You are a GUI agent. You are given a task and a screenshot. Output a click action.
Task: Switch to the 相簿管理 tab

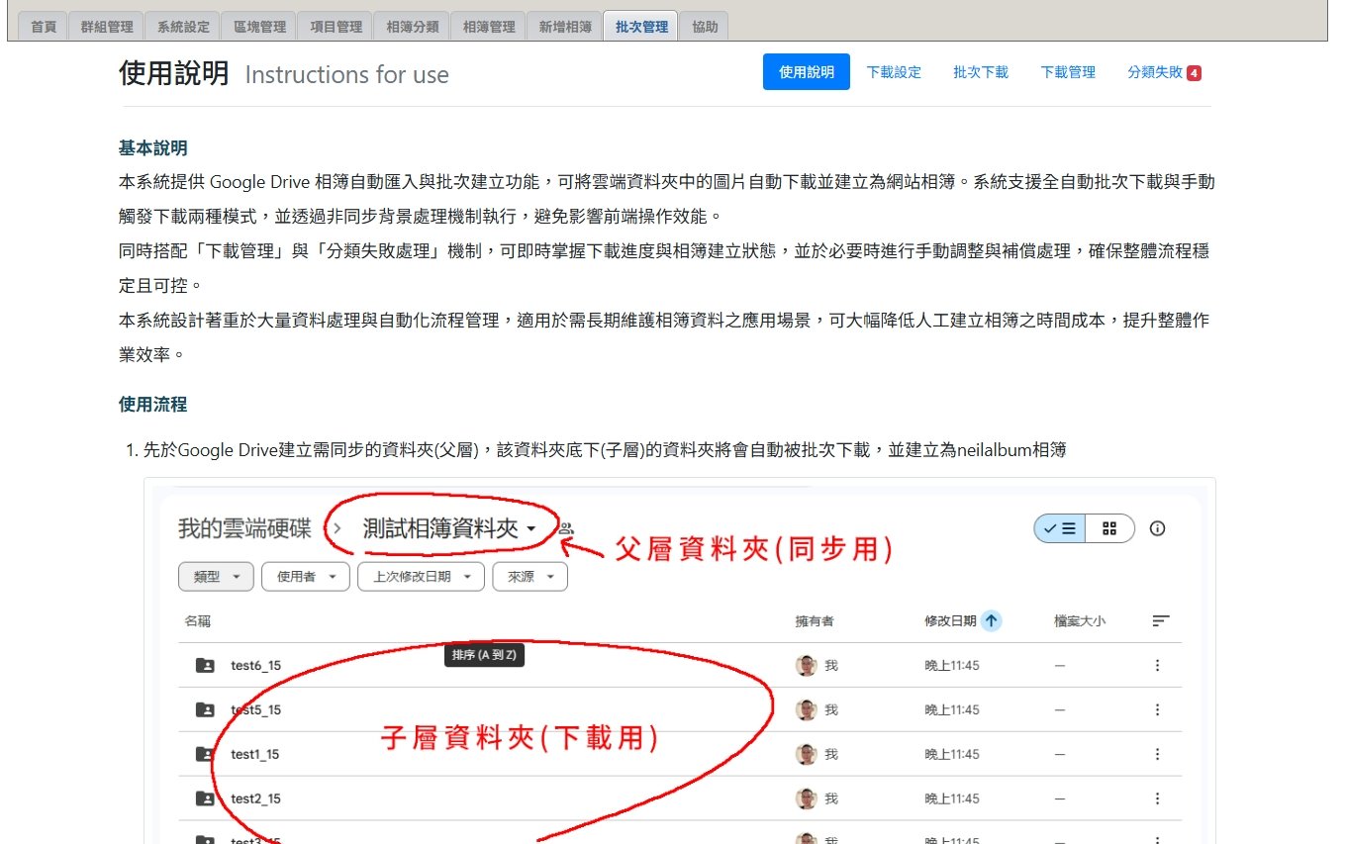489,27
